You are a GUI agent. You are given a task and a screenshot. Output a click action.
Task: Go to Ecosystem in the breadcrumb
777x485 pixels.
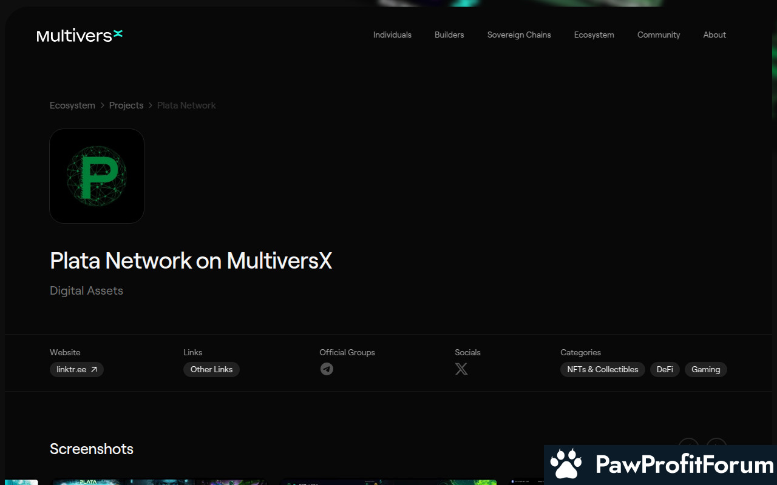(72, 105)
